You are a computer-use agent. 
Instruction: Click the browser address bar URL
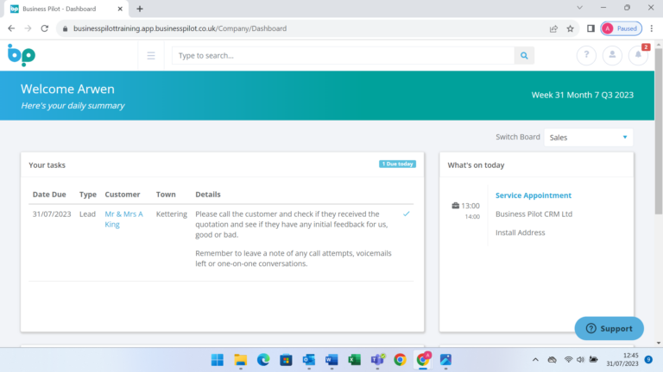click(180, 28)
